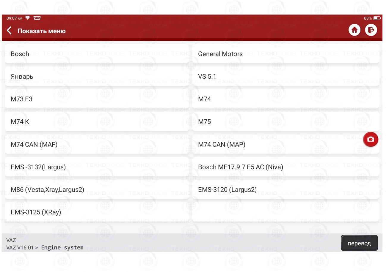
Task: Select Bosch ME17.9.7 E5 AC (Niva)
Action: point(285,167)
